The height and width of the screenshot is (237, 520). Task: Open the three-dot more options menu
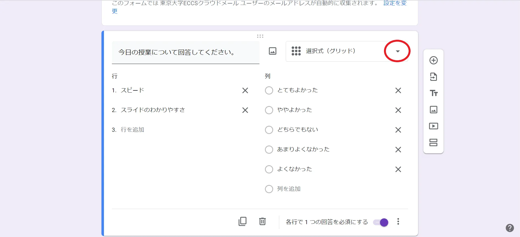click(398, 221)
